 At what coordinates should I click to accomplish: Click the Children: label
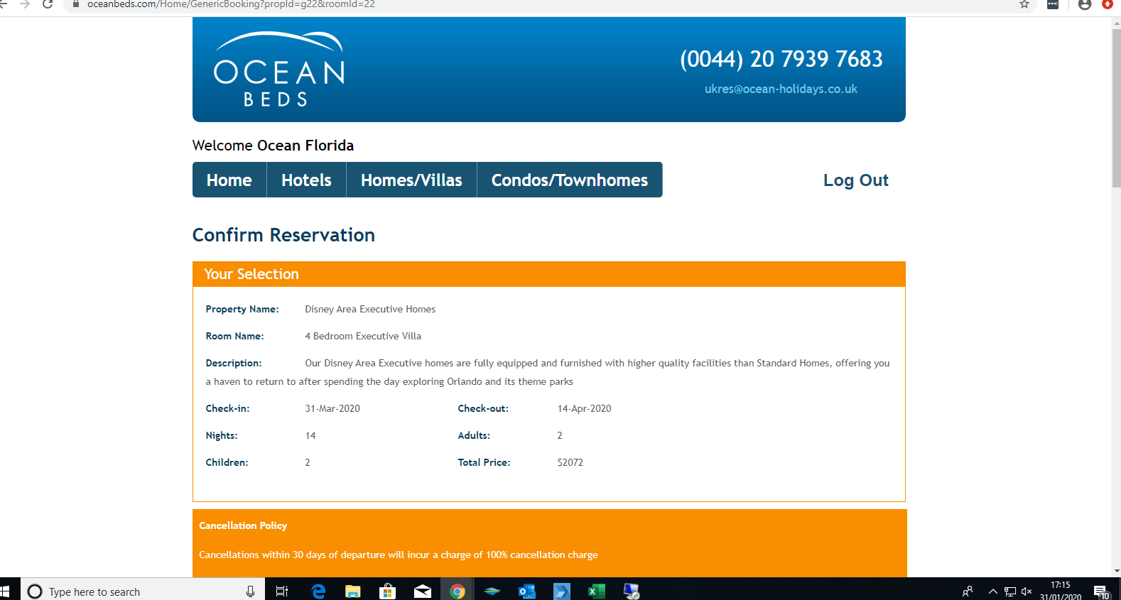[x=227, y=462]
